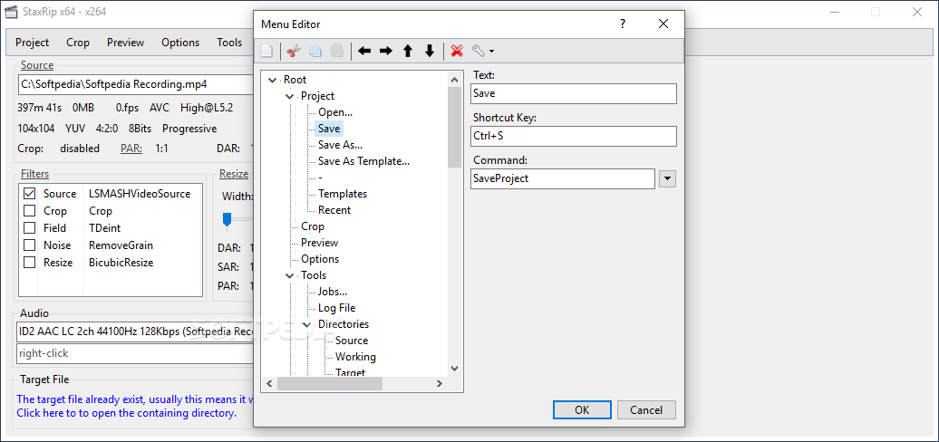The height and width of the screenshot is (442, 939).
Task: Select Jobs... in the tree
Action: pos(333,292)
